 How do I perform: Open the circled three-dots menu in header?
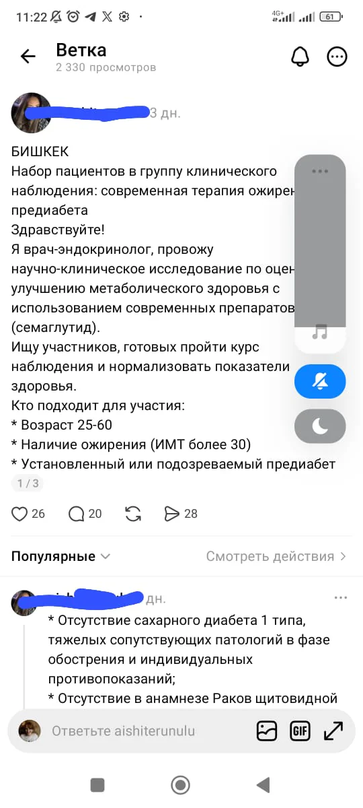337,57
